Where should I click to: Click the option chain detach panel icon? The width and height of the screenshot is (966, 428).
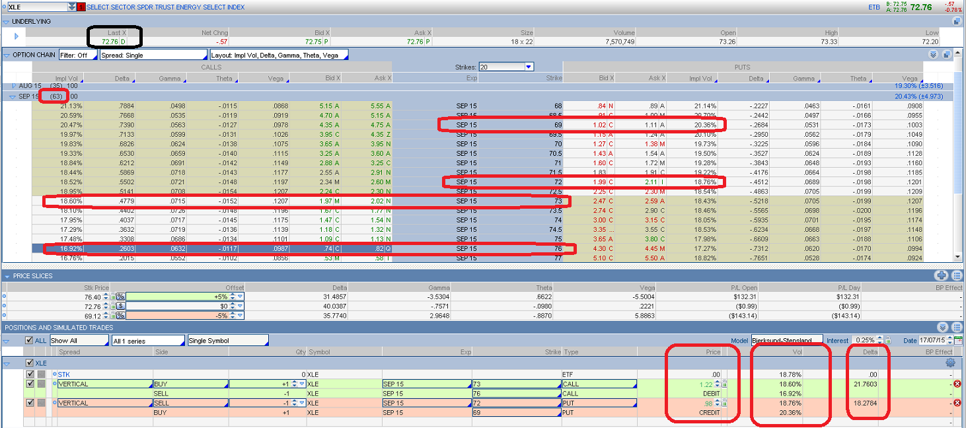pyautogui.click(x=947, y=55)
